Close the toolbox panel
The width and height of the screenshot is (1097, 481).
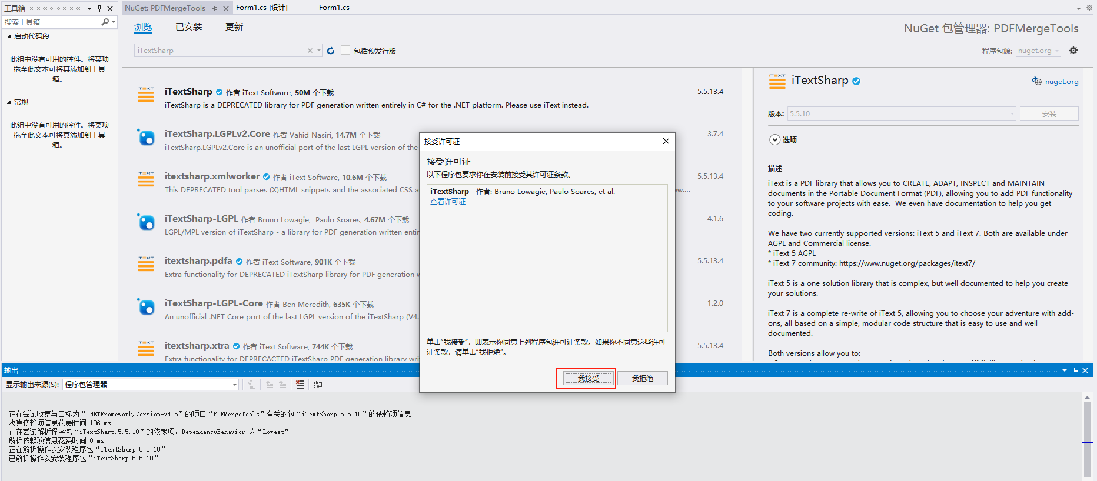point(110,8)
